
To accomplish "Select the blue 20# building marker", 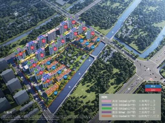I will tap(65, 77).
